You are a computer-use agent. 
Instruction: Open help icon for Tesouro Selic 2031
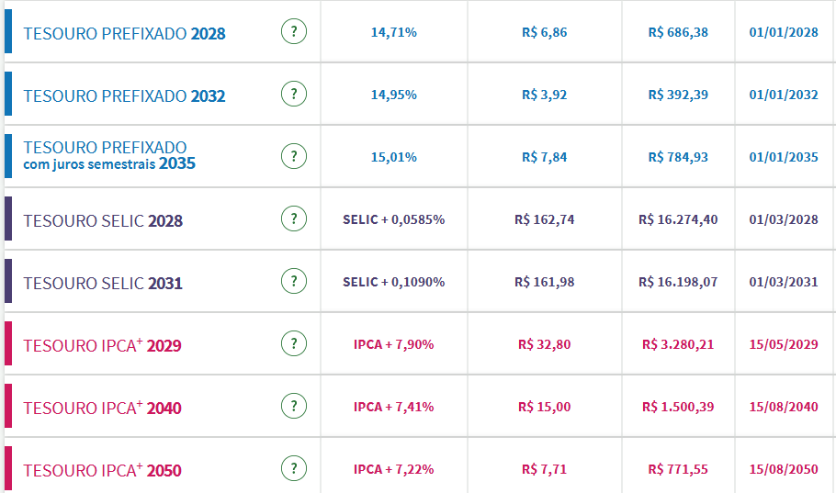pos(294,281)
